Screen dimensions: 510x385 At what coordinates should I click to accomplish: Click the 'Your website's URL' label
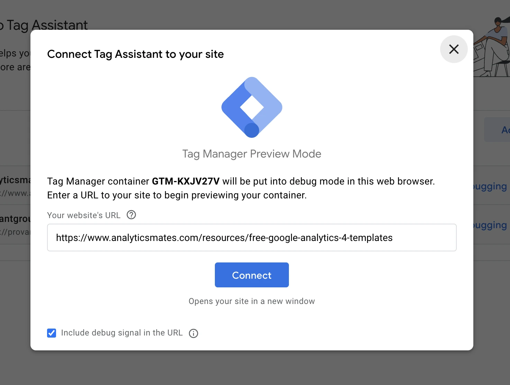pos(84,215)
